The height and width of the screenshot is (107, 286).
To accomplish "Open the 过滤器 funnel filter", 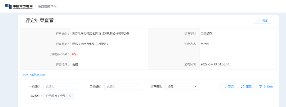I will 266,86.
